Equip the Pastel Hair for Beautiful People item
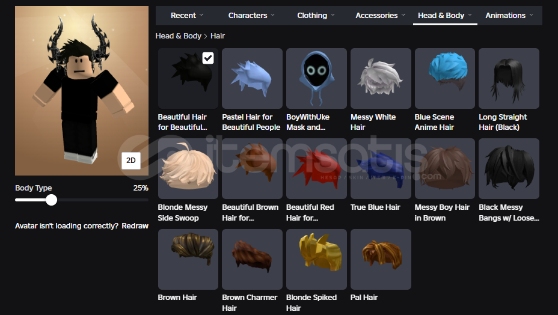This screenshot has width=558, height=315. [252, 78]
